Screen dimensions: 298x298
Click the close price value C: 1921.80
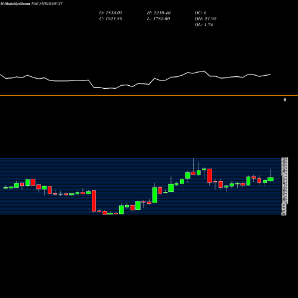pyautogui.click(x=111, y=19)
